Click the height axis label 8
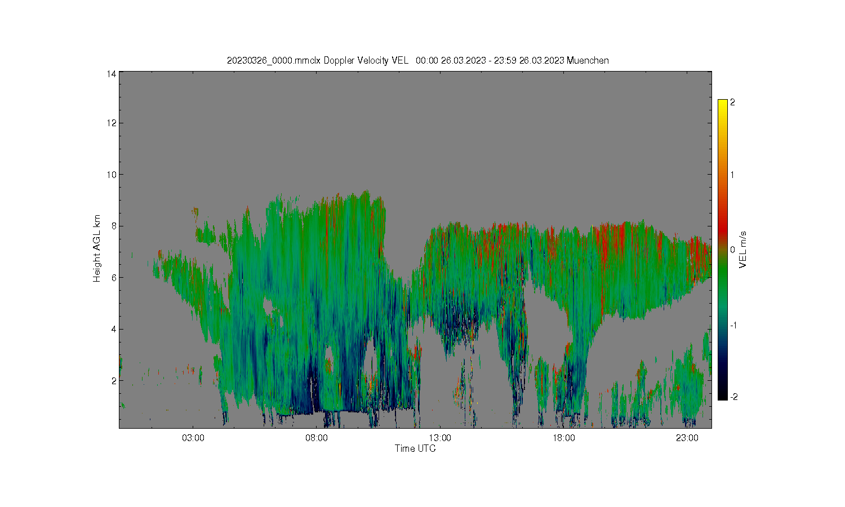The width and height of the screenshot is (845, 507). [114, 226]
